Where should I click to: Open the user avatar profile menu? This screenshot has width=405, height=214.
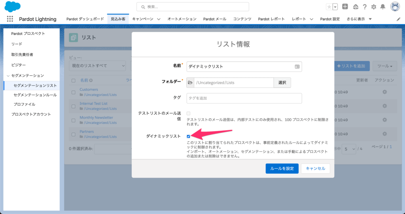pyautogui.click(x=395, y=7)
